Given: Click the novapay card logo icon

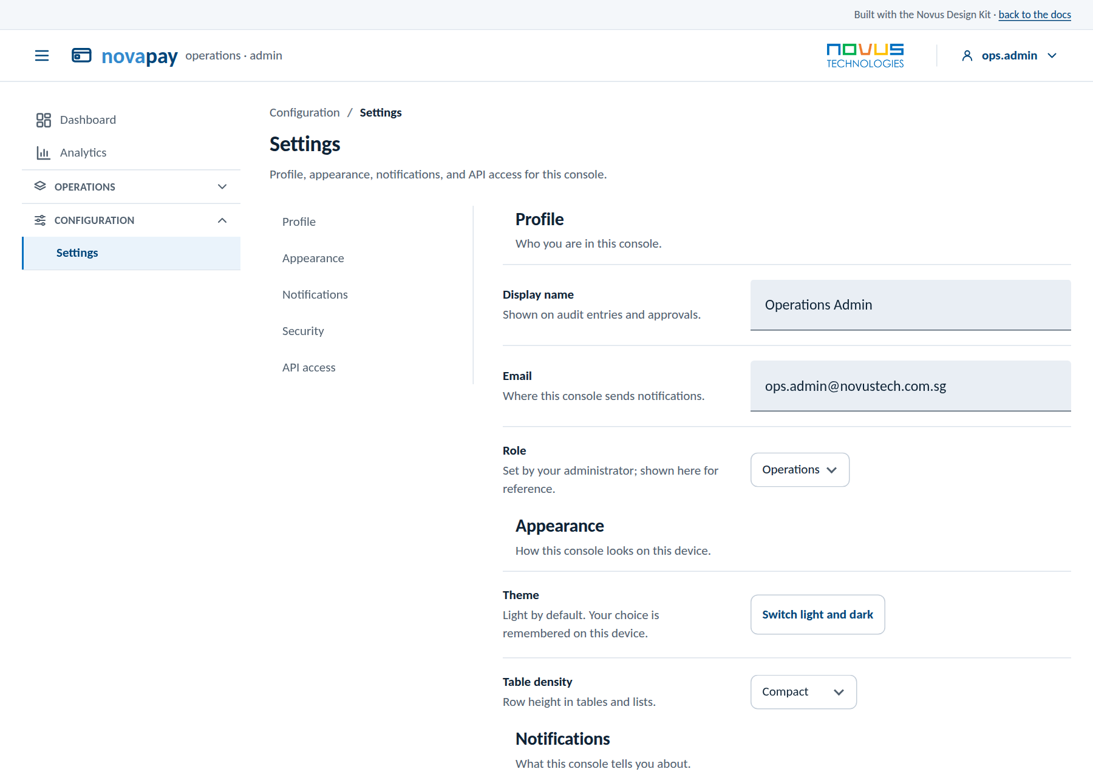Looking at the screenshot, I should 81,55.
